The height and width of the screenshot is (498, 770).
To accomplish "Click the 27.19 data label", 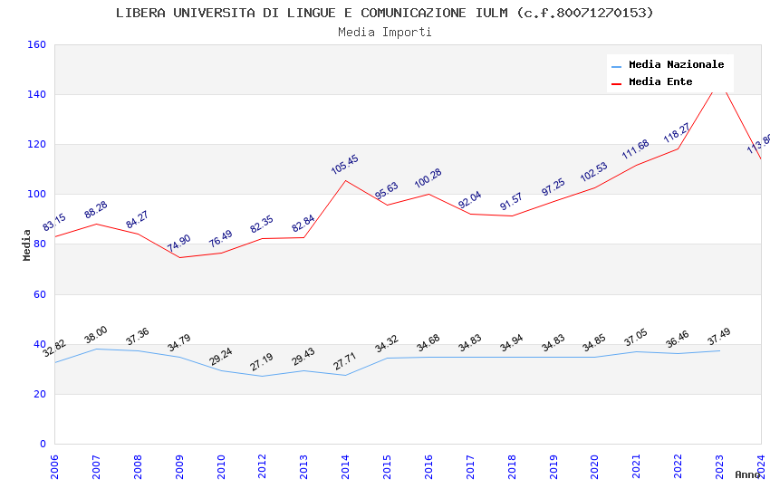I will coord(262,362).
